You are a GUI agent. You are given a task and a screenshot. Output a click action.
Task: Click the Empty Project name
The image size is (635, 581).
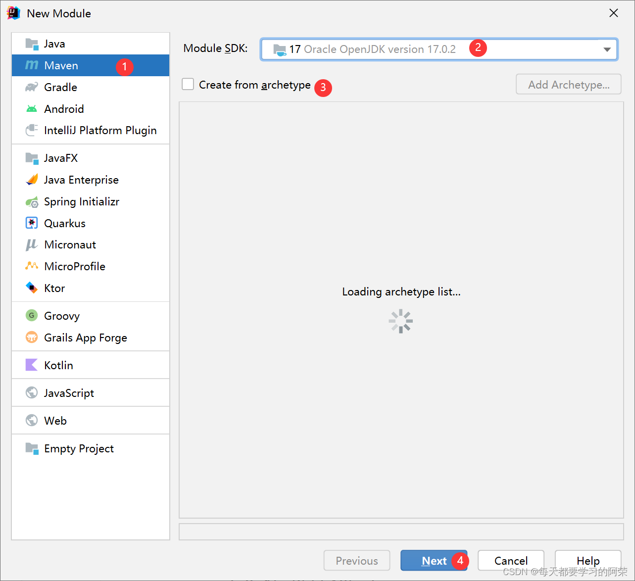click(79, 449)
